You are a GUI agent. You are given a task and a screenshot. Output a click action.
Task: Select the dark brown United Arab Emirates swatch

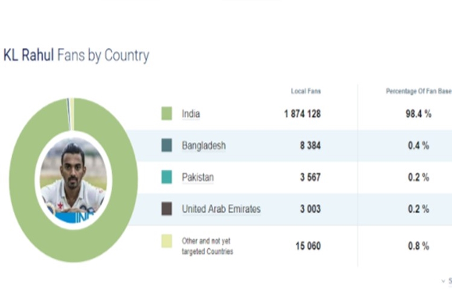(166, 209)
